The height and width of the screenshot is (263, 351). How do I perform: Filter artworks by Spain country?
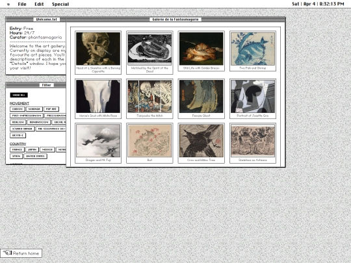[16, 156]
